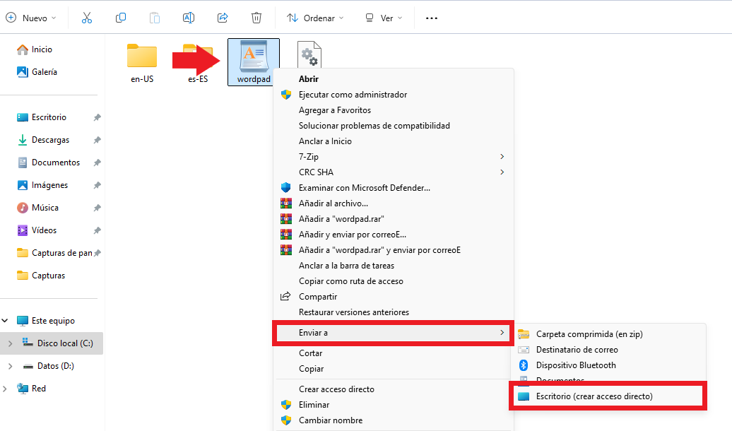
Task: Open the three-dots more options menu
Action: [432, 18]
